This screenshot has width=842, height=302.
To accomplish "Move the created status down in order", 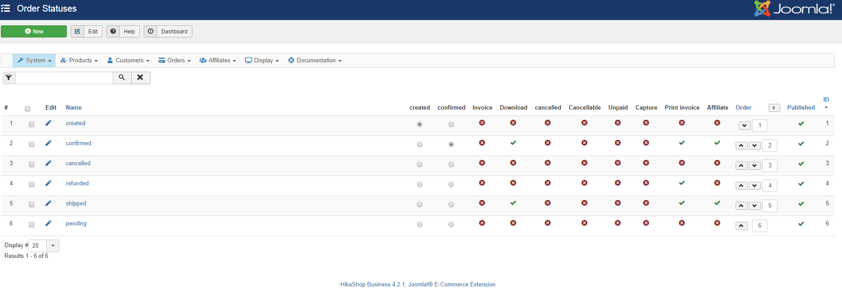I will click(x=744, y=126).
